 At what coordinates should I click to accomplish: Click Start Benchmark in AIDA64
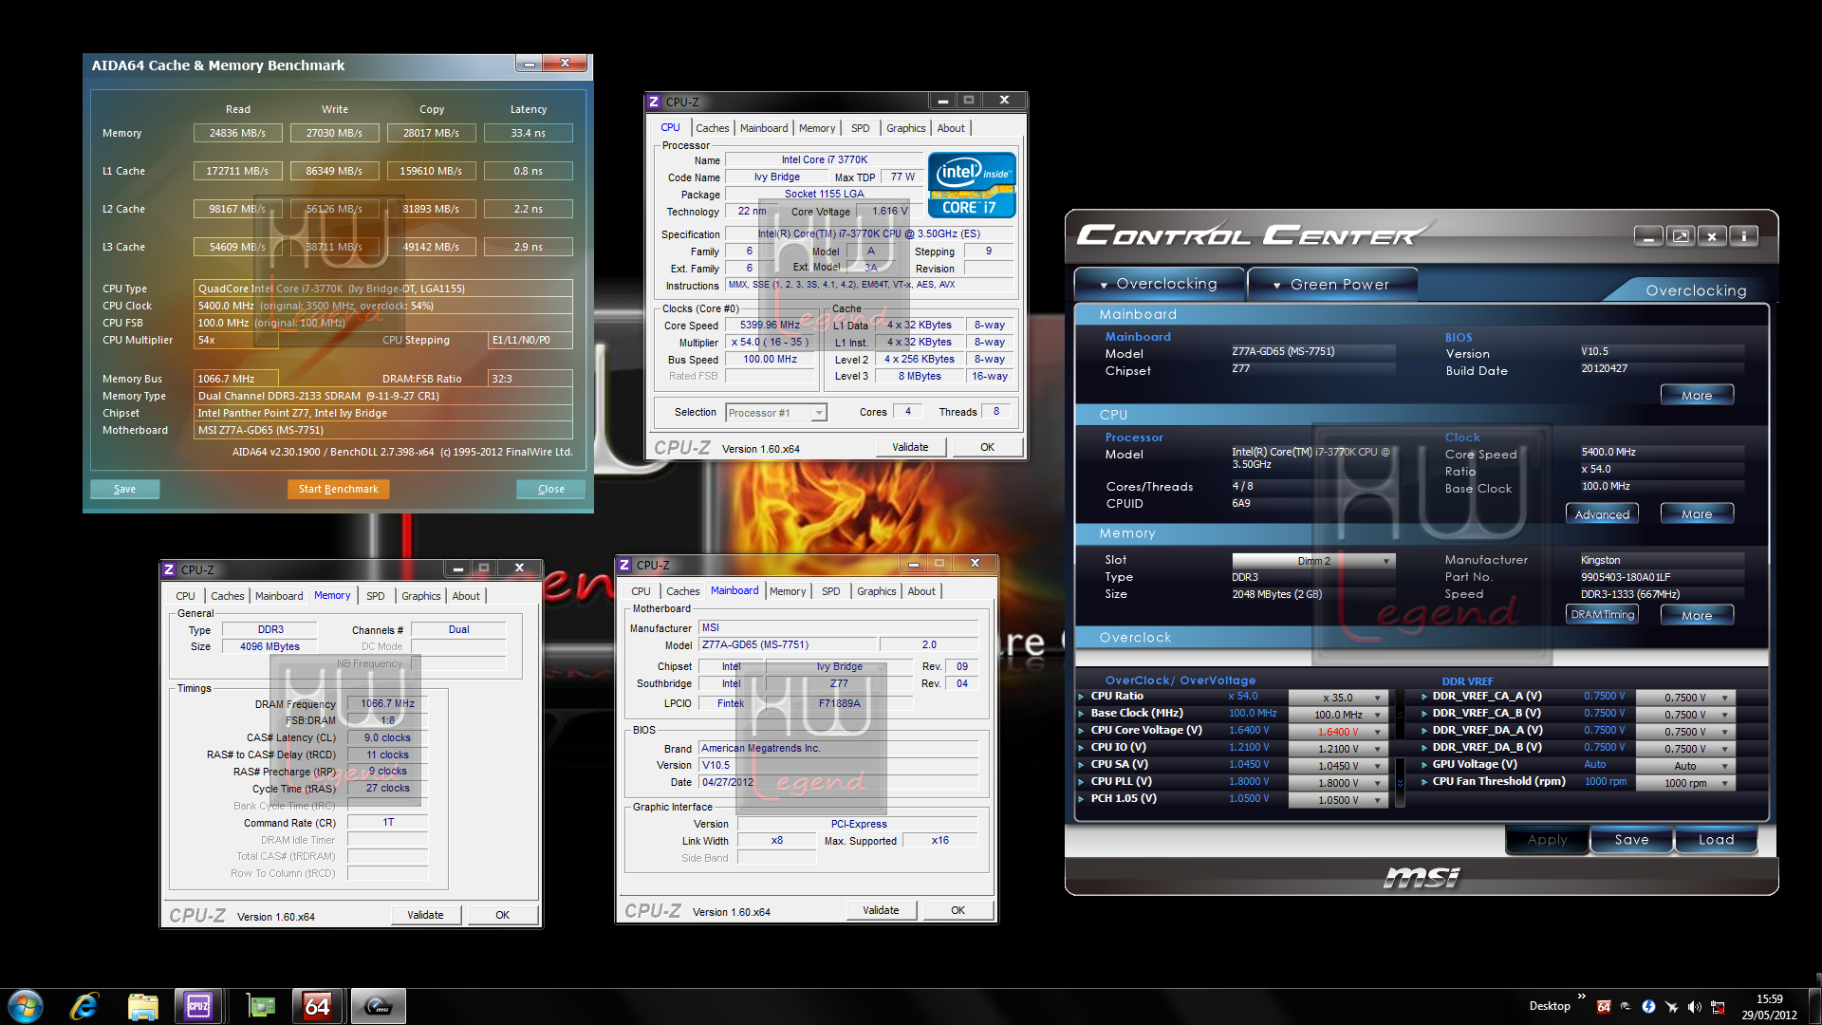click(x=338, y=489)
